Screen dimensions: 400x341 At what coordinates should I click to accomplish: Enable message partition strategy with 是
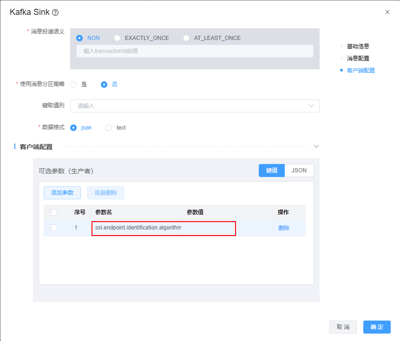73,85
